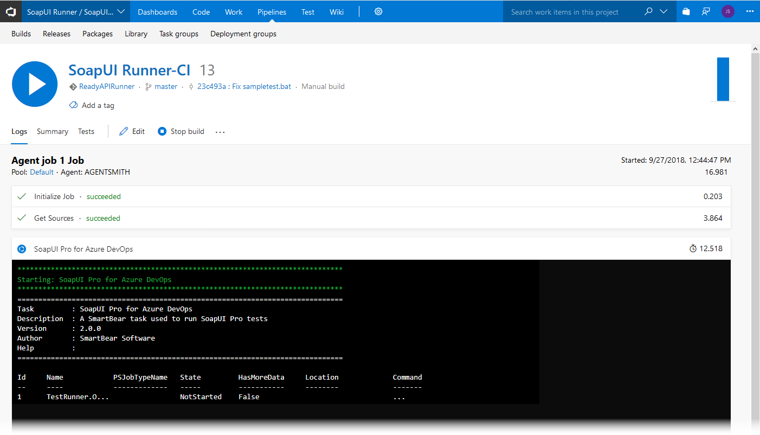The image size is (760, 435).
Task: Click the Get Sources success checkmark
Action: pyautogui.click(x=22, y=218)
